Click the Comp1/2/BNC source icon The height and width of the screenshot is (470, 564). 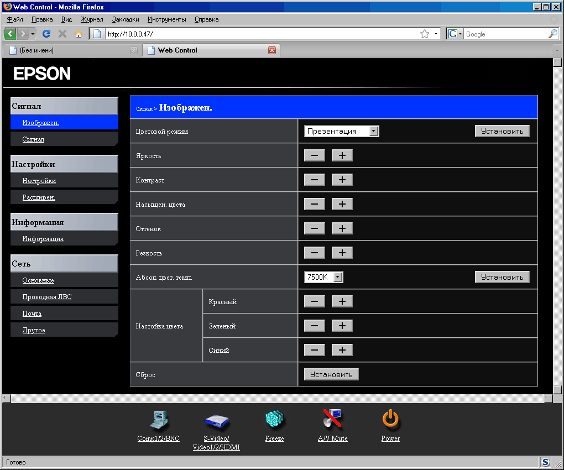click(x=159, y=420)
